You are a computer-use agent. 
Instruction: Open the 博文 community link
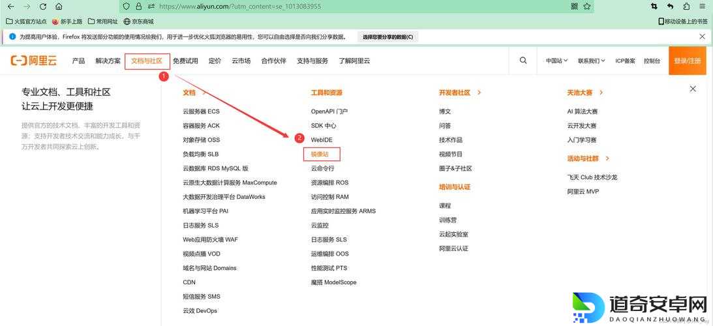(445, 111)
